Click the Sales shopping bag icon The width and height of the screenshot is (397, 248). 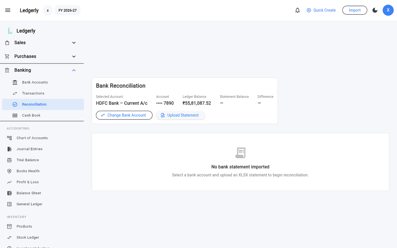[7, 43]
